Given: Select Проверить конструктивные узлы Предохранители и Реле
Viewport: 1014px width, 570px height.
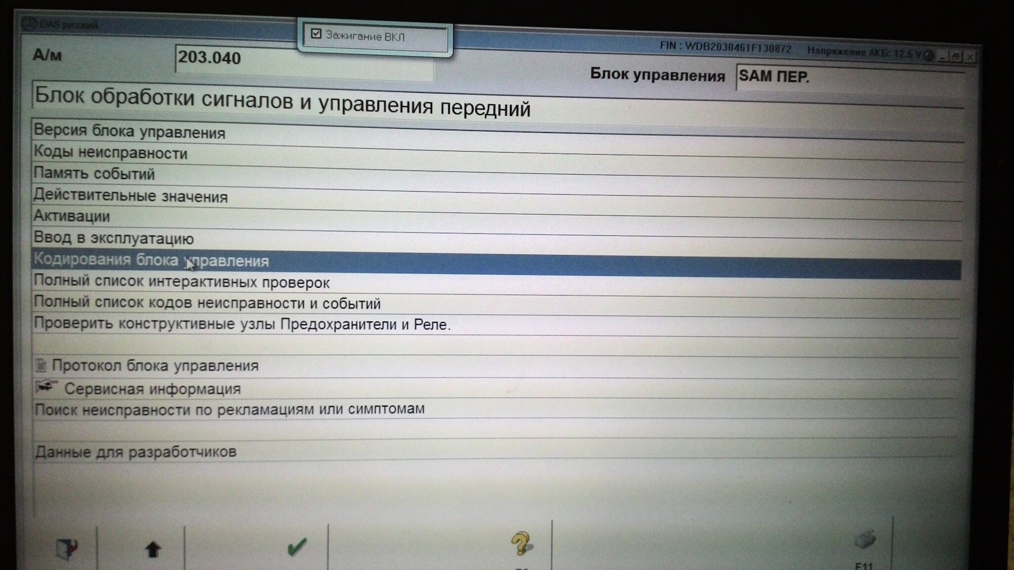Looking at the screenshot, I should point(497,326).
